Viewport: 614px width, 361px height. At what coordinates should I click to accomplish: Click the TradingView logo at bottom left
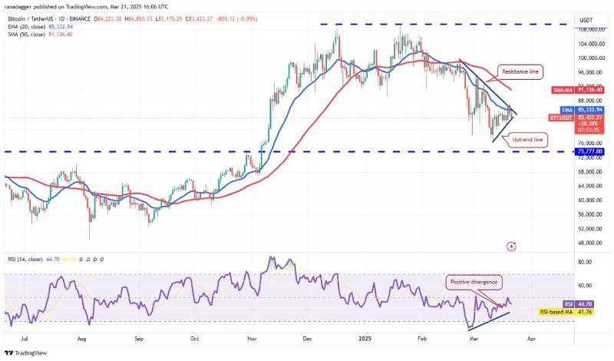pyautogui.click(x=26, y=353)
